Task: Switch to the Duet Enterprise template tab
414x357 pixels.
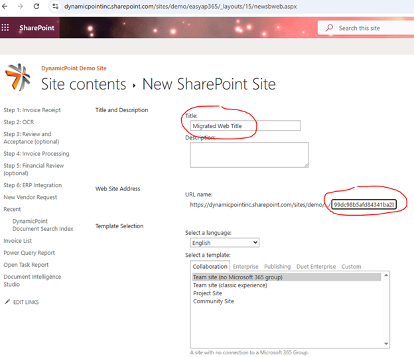Action: pos(316,267)
